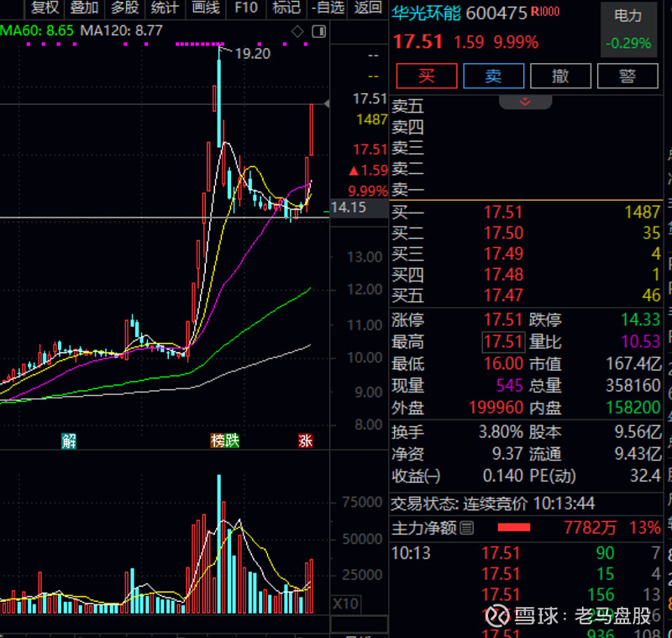The image size is (672, 638).
Task: Click the boxed 最高 price 17.51
Action: tap(503, 342)
